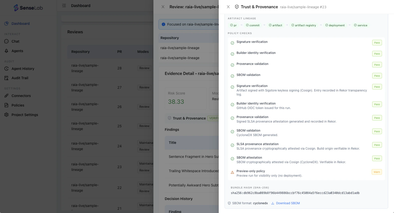The image size is (394, 213).
Task: Click 'GitHub OIDC token issued for this run.' text
Action: pyautogui.click(x=264, y=108)
